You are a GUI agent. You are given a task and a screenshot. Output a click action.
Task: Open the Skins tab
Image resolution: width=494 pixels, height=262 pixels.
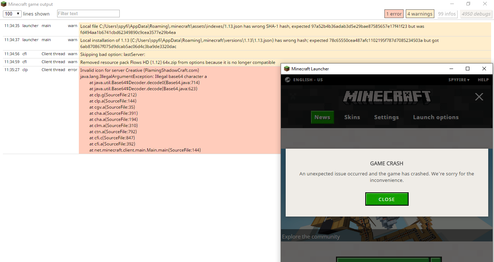(352, 117)
